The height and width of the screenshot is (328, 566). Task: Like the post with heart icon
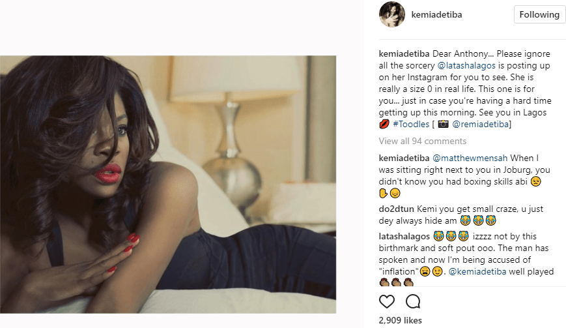[x=387, y=302]
